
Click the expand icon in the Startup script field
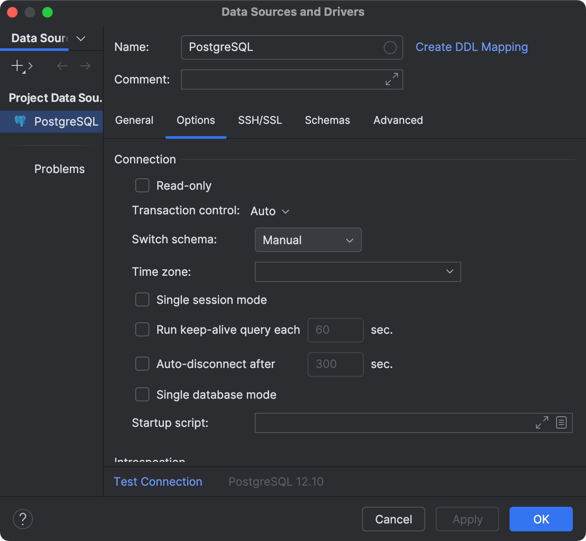pyautogui.click(x=542, y=422)
